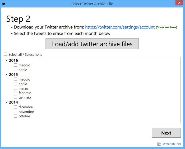Check the febbraio checkbox
The height and width of the screenshot is (149, 185).
coord(15,93)
